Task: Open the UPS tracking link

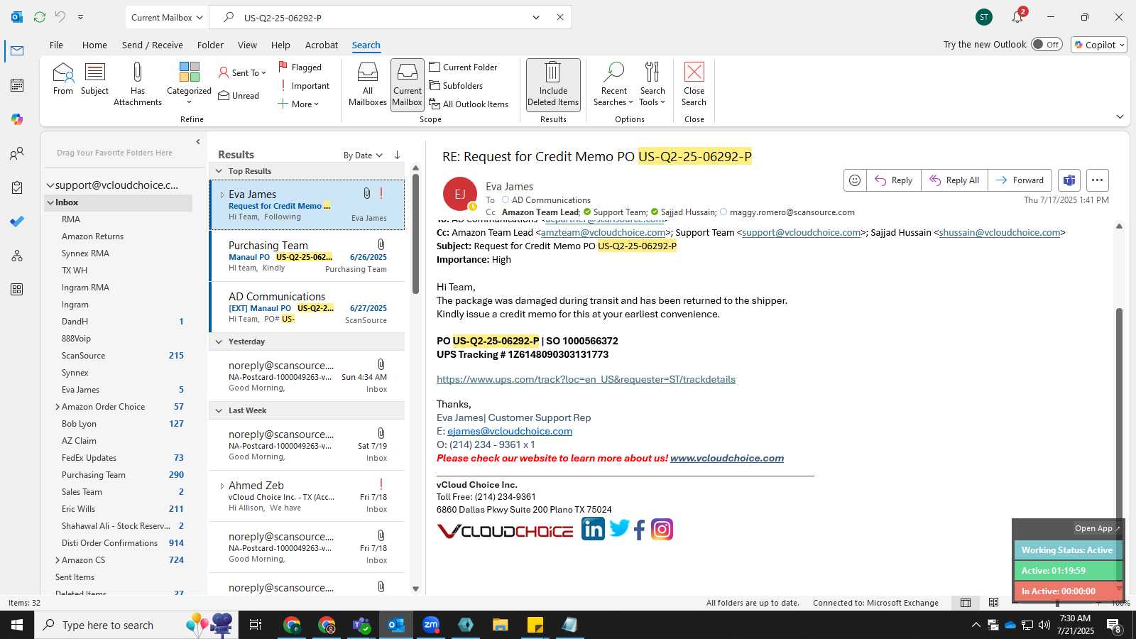Action: pyautogui.click(x=586, y=379)
